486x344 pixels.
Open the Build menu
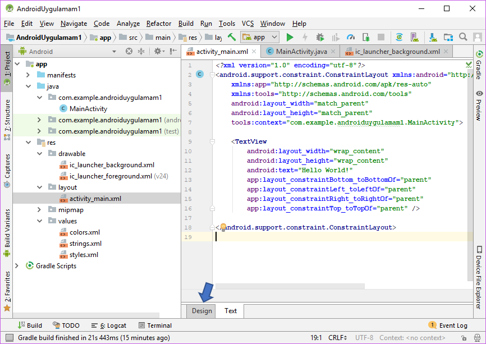[x=186, y=24]
